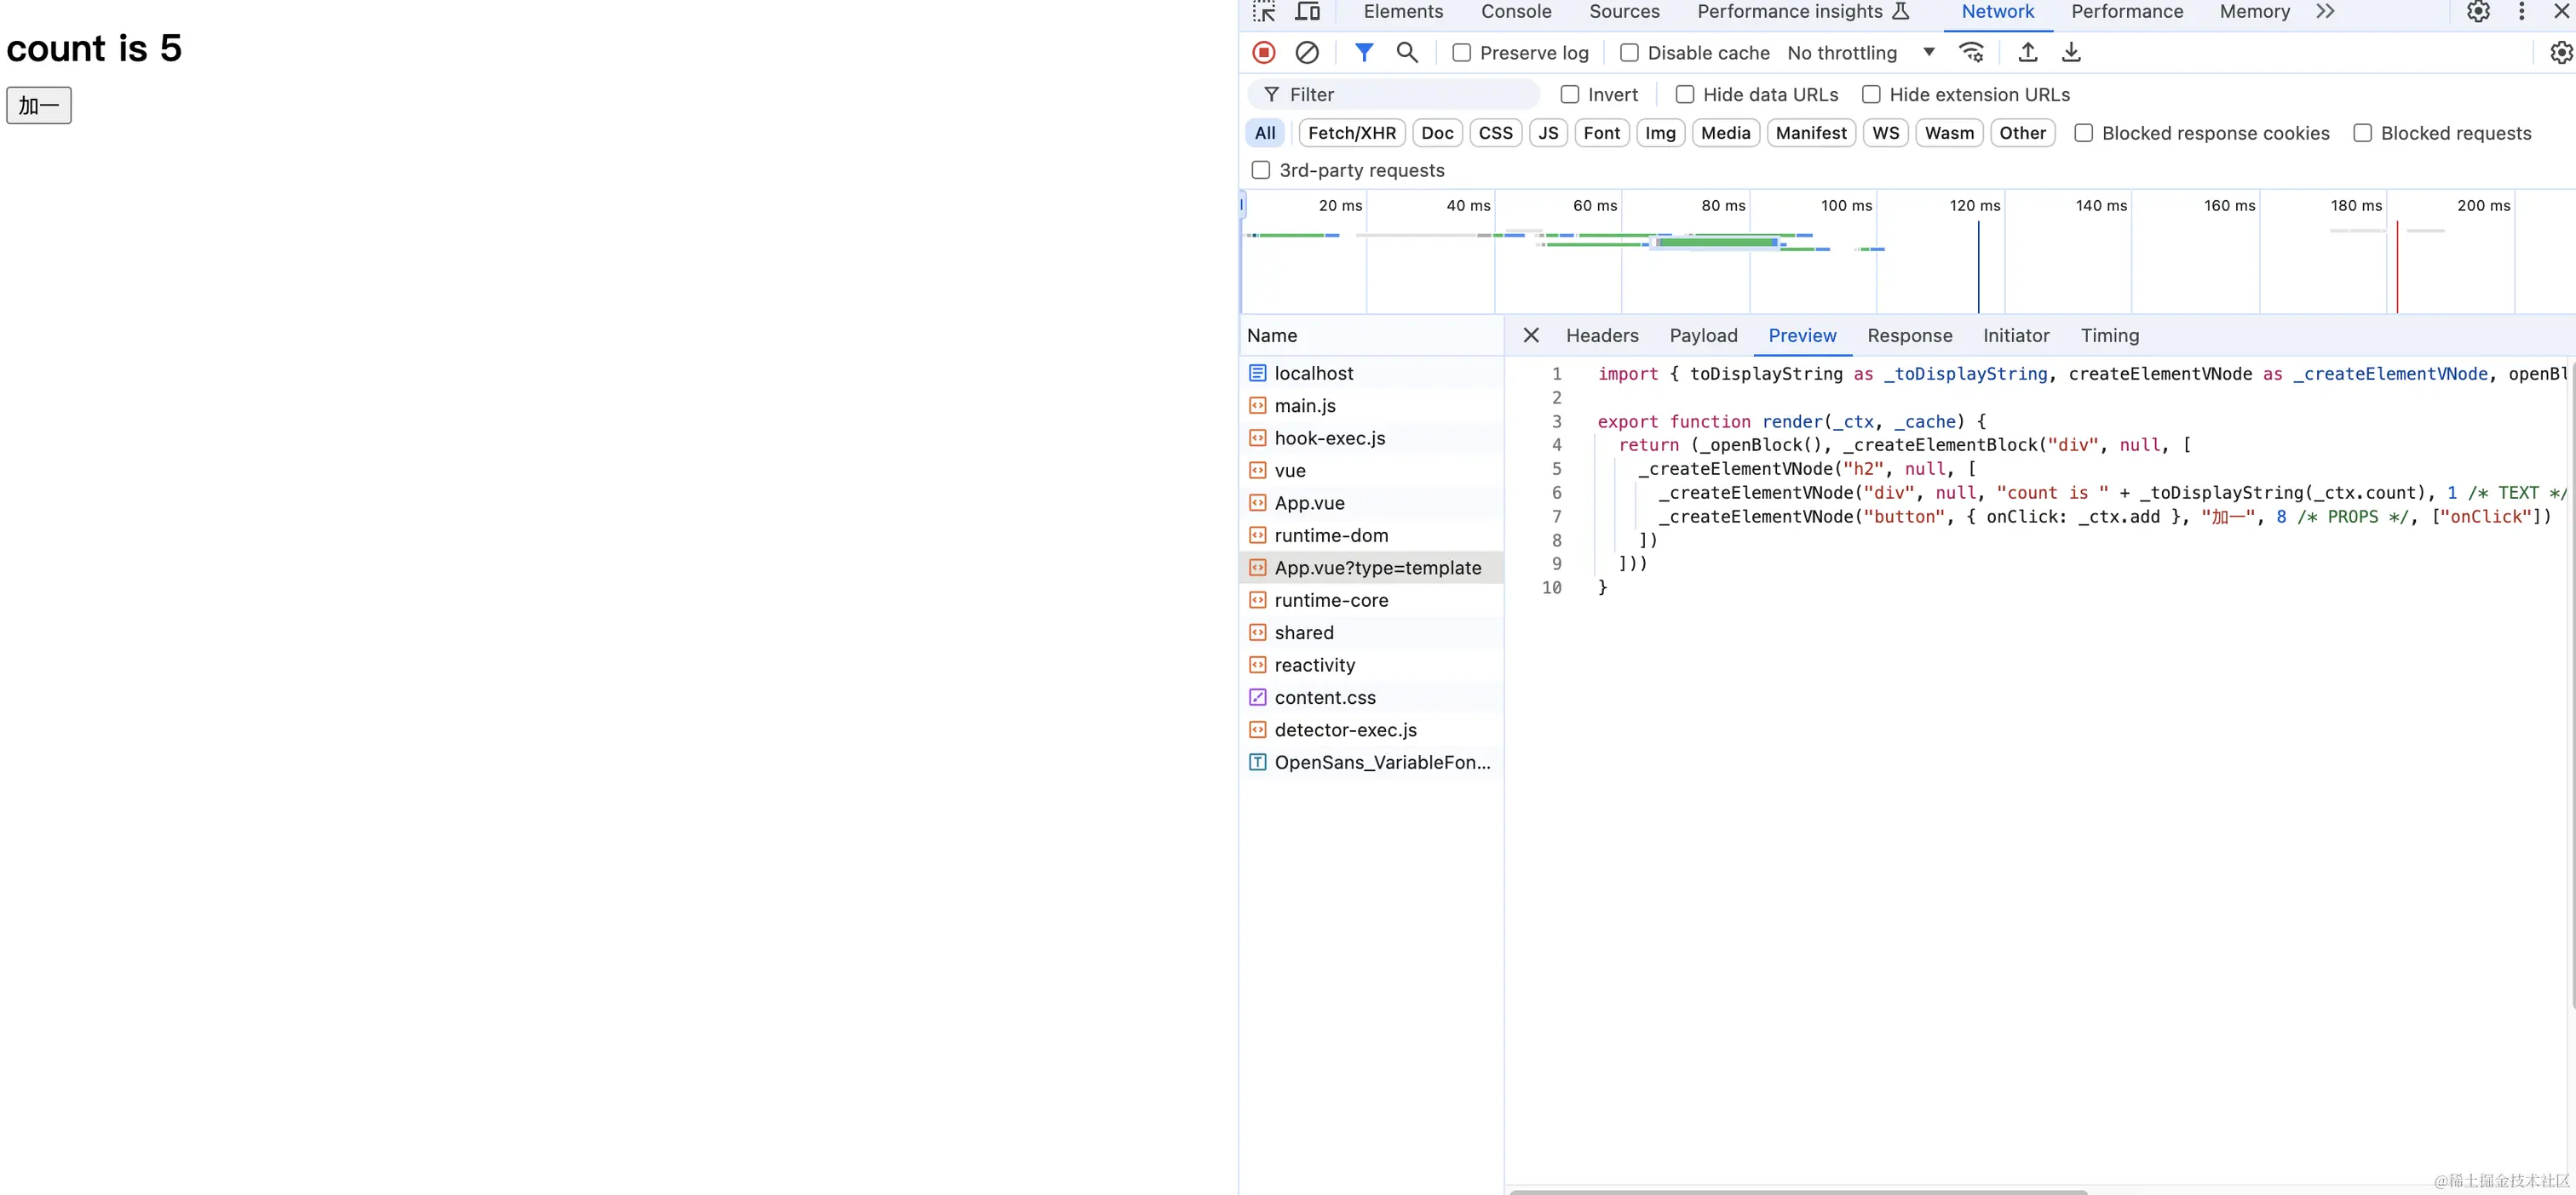Screen dimensions: 2576x1195
Task: Check the Hide data URLs option
Action: [1685, 95]
